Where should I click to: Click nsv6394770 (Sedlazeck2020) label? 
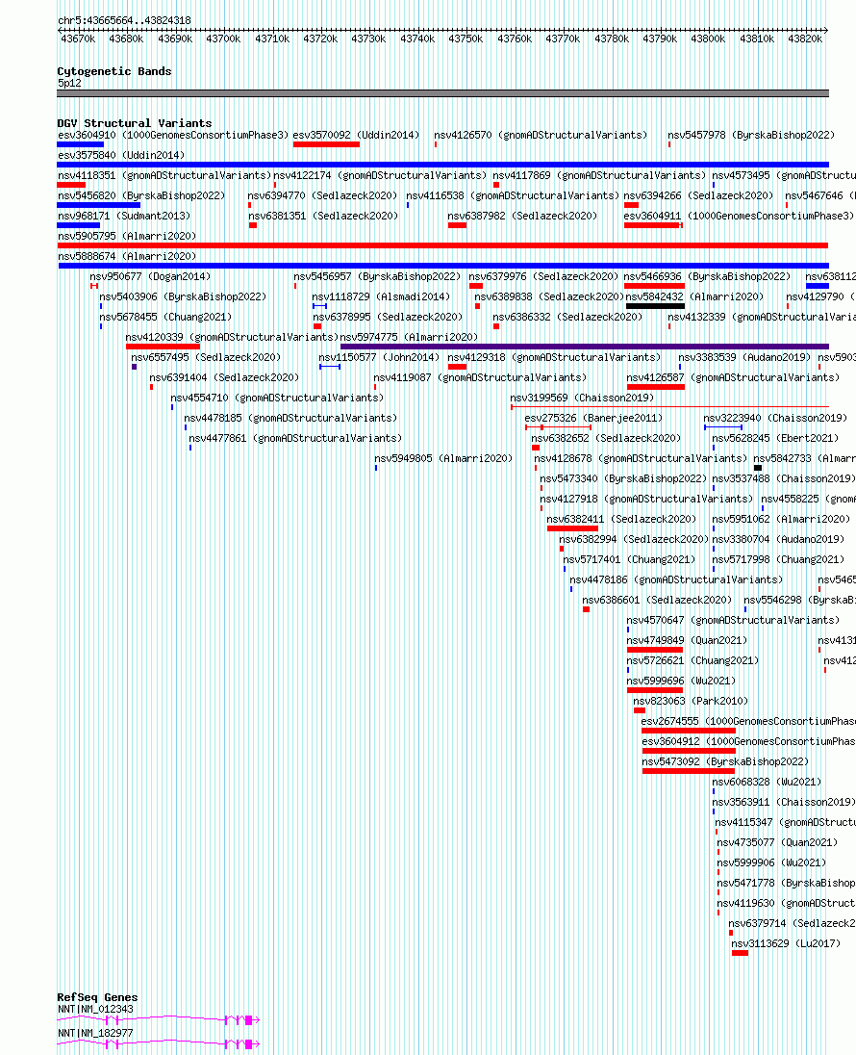[323, 195]
